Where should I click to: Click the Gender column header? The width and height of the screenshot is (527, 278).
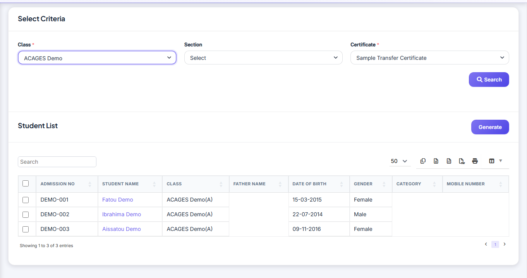[x=371, y=184]
